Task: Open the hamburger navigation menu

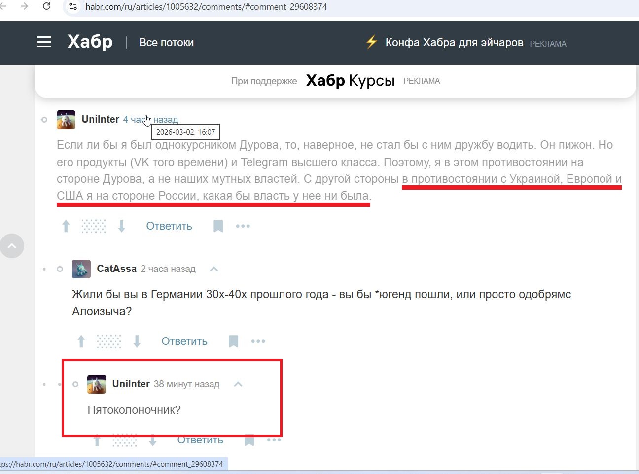Action: click(x=44, y=42)
